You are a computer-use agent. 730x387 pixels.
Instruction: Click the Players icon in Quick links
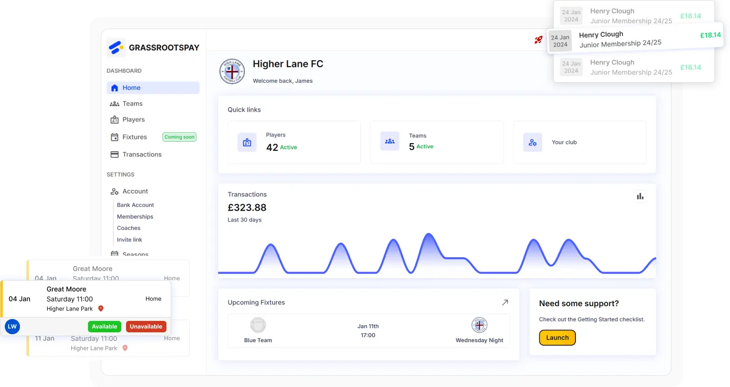coord(247,142)
